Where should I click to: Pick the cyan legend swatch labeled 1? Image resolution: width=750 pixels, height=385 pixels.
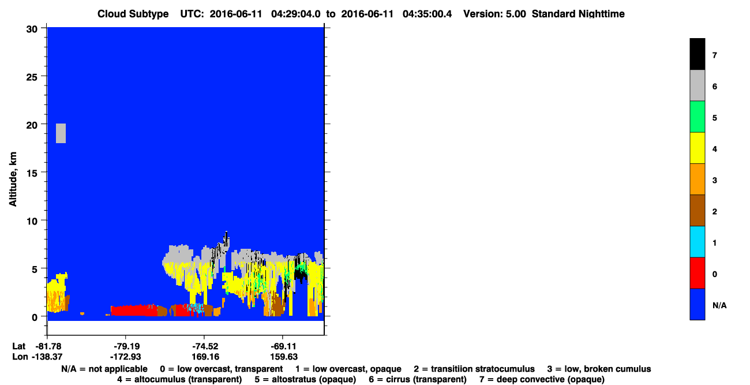pos(697,241)
